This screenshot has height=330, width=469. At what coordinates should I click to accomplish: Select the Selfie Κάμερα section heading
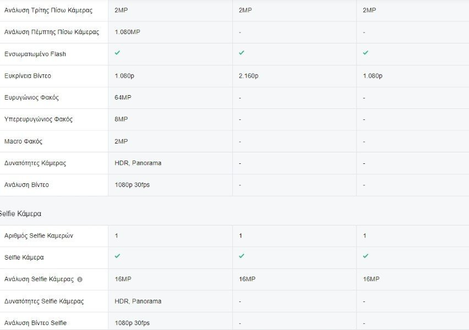[20, 214]
